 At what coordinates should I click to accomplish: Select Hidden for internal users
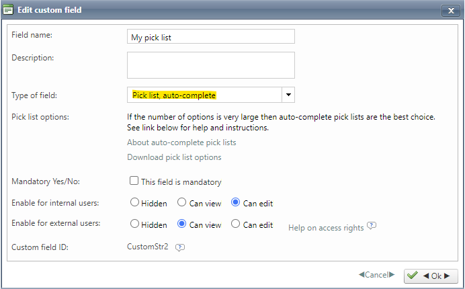click(x=134, y=202)
